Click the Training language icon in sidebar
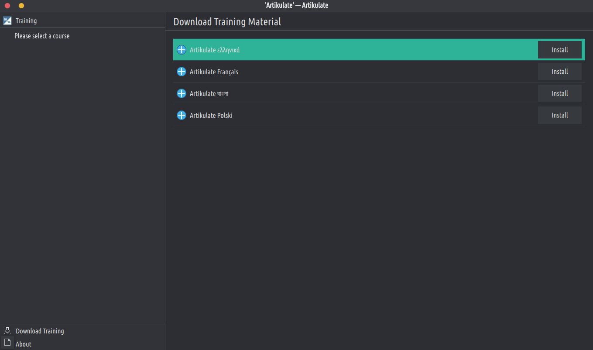This screenshot has width=593, height=350. coord(7,21)
